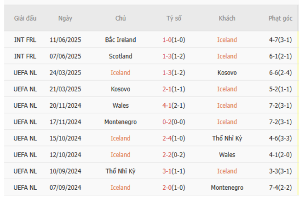Click the Giải đấu column header
The width and height of the screenshot is (299, 198).
pos(25,18)
